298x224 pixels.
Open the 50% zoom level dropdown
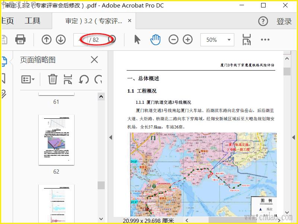point(217,40)
